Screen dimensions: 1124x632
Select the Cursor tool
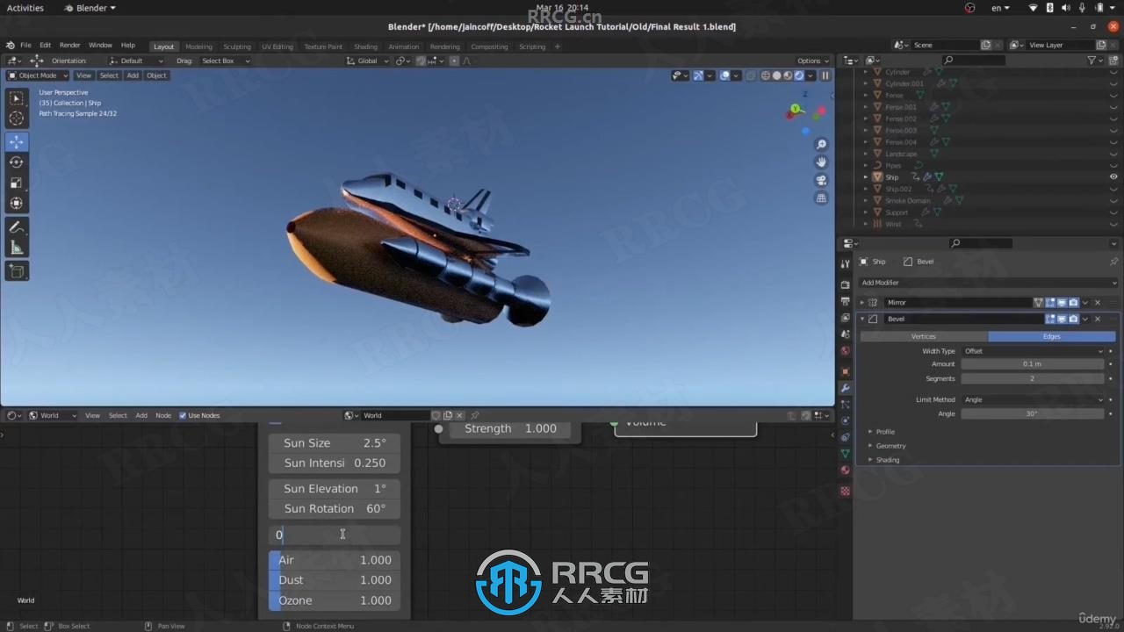[17, 118]
